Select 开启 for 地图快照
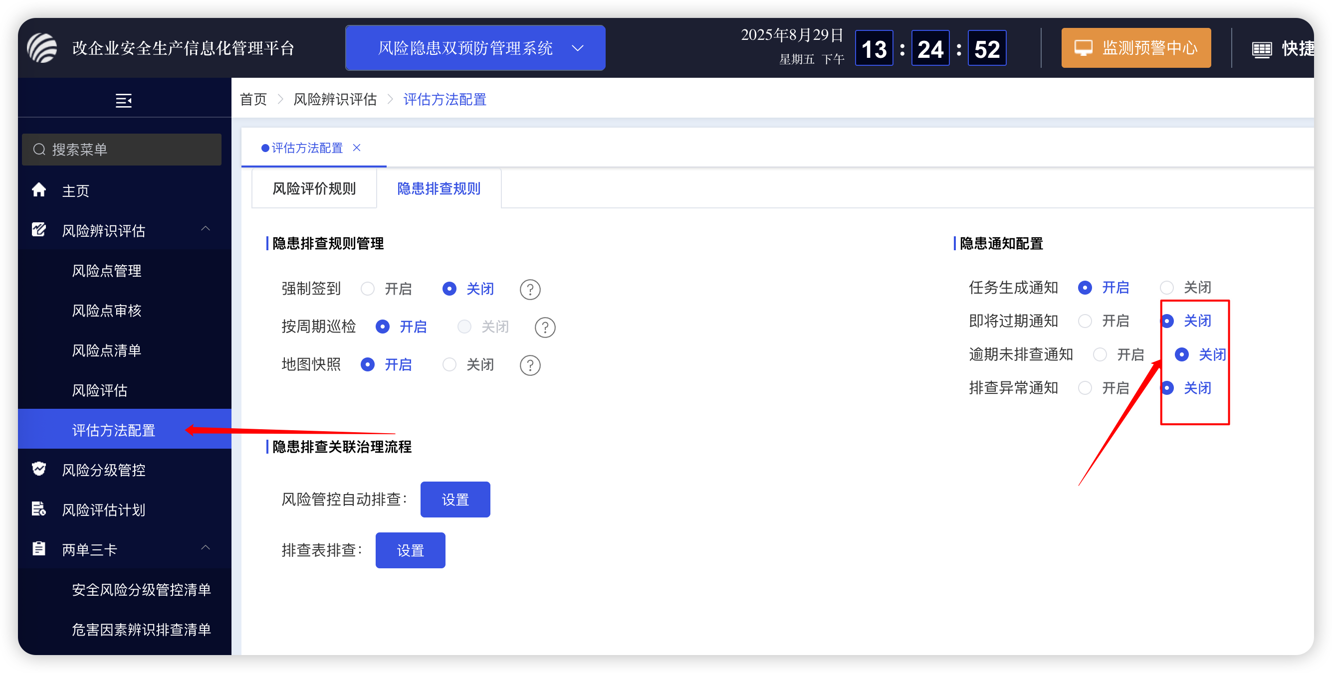 [367, 364]
